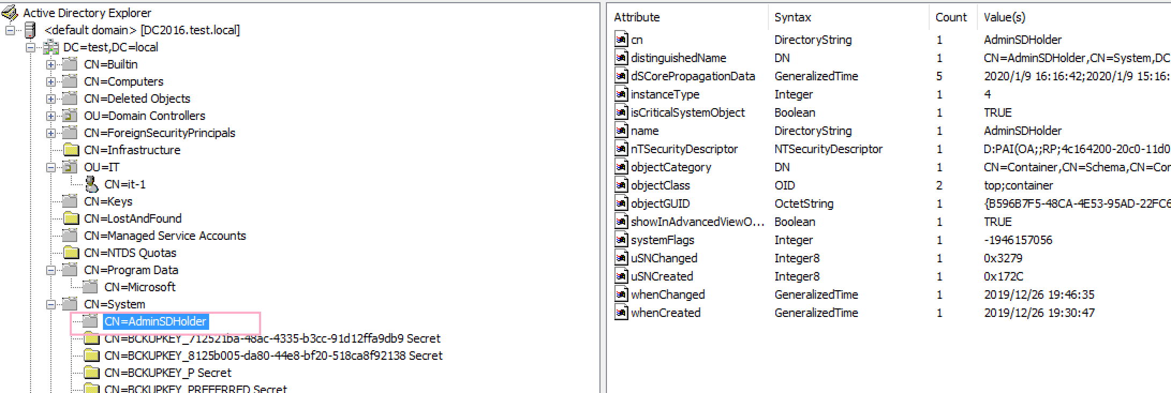
Task: Select the isCriticalSystemObject attribute row
Action: pyautogui.click(x=687, y=112)
